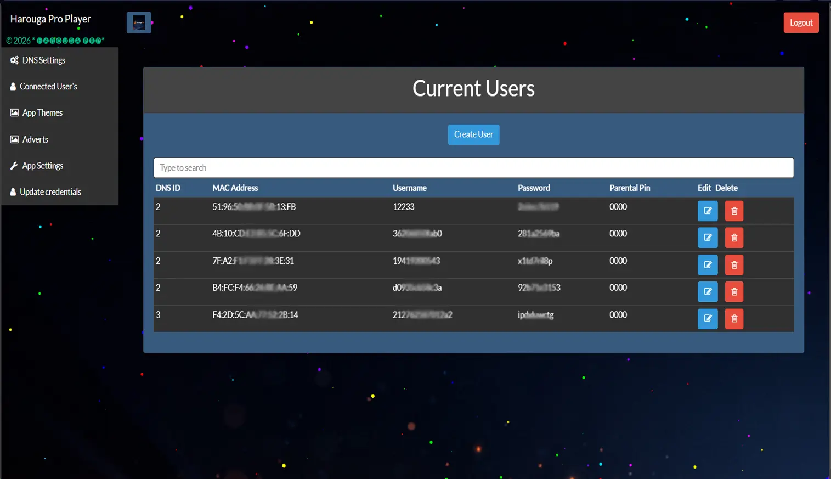Image resolution: width=831 pixels, height=479 pixels.
Task: Edit user with MAC starting 4B:10
Action: (x=708, y=238)
